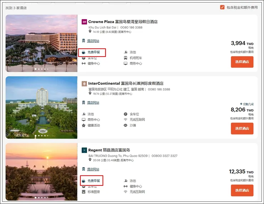Toggle the 包含税金和额外费用 checkbox
Image resolution: width=264 pixels, height=204 pixels.
[x=222, y=7]
